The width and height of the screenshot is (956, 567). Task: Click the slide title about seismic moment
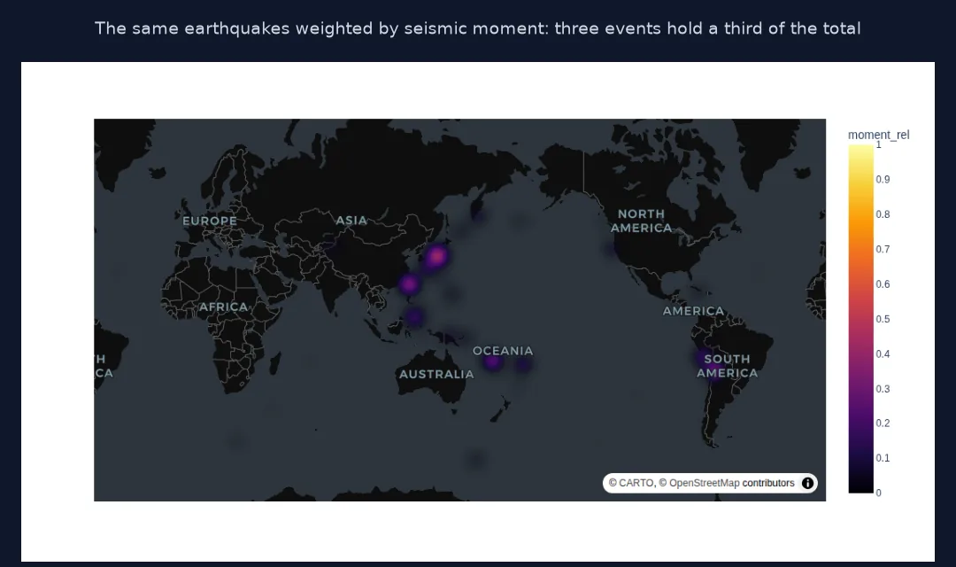[x=477, y=28]
